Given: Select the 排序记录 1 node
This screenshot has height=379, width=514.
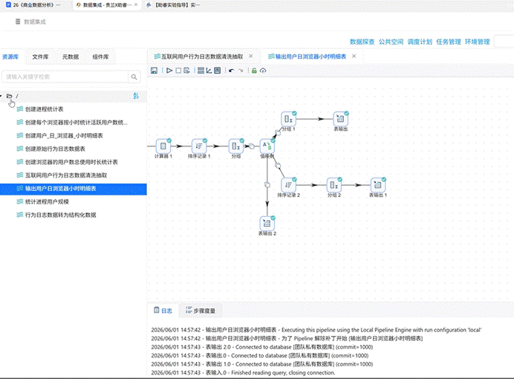Looking at the screenshot, I should (x=199, y=146).
